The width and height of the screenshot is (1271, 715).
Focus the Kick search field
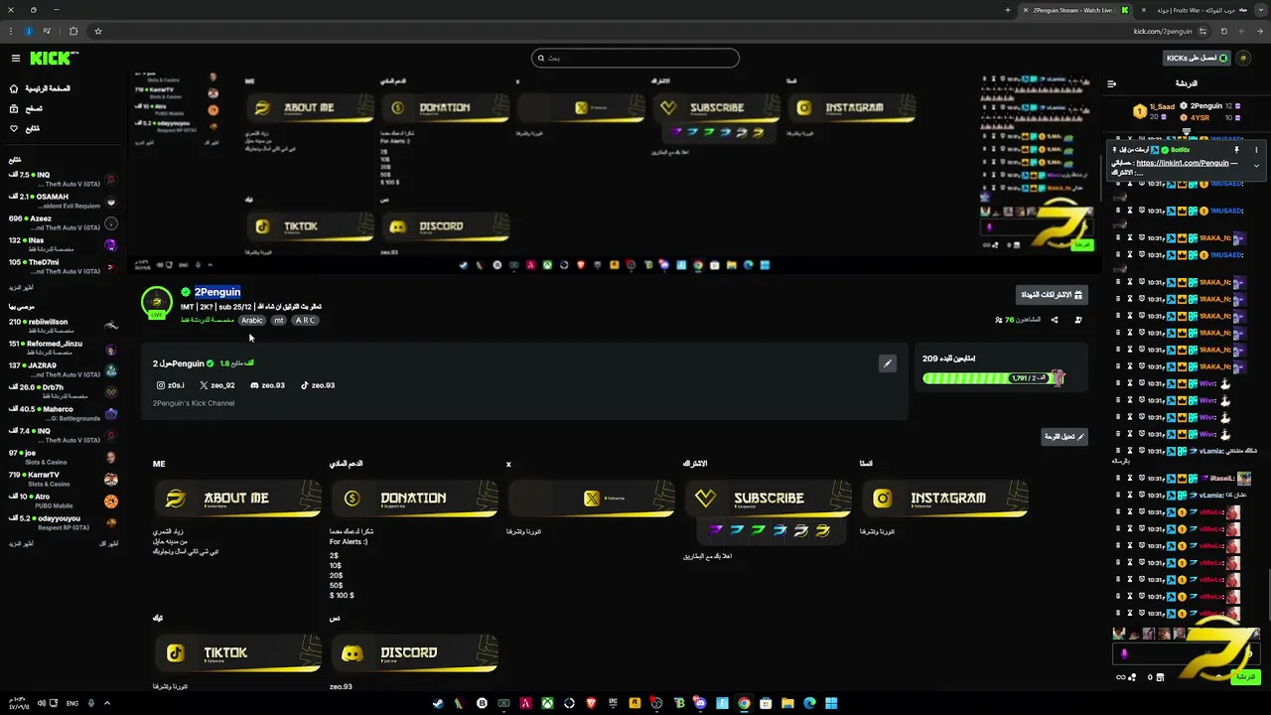coord(635,58)
